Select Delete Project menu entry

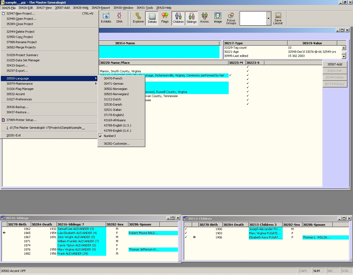[x=49, y=32]
